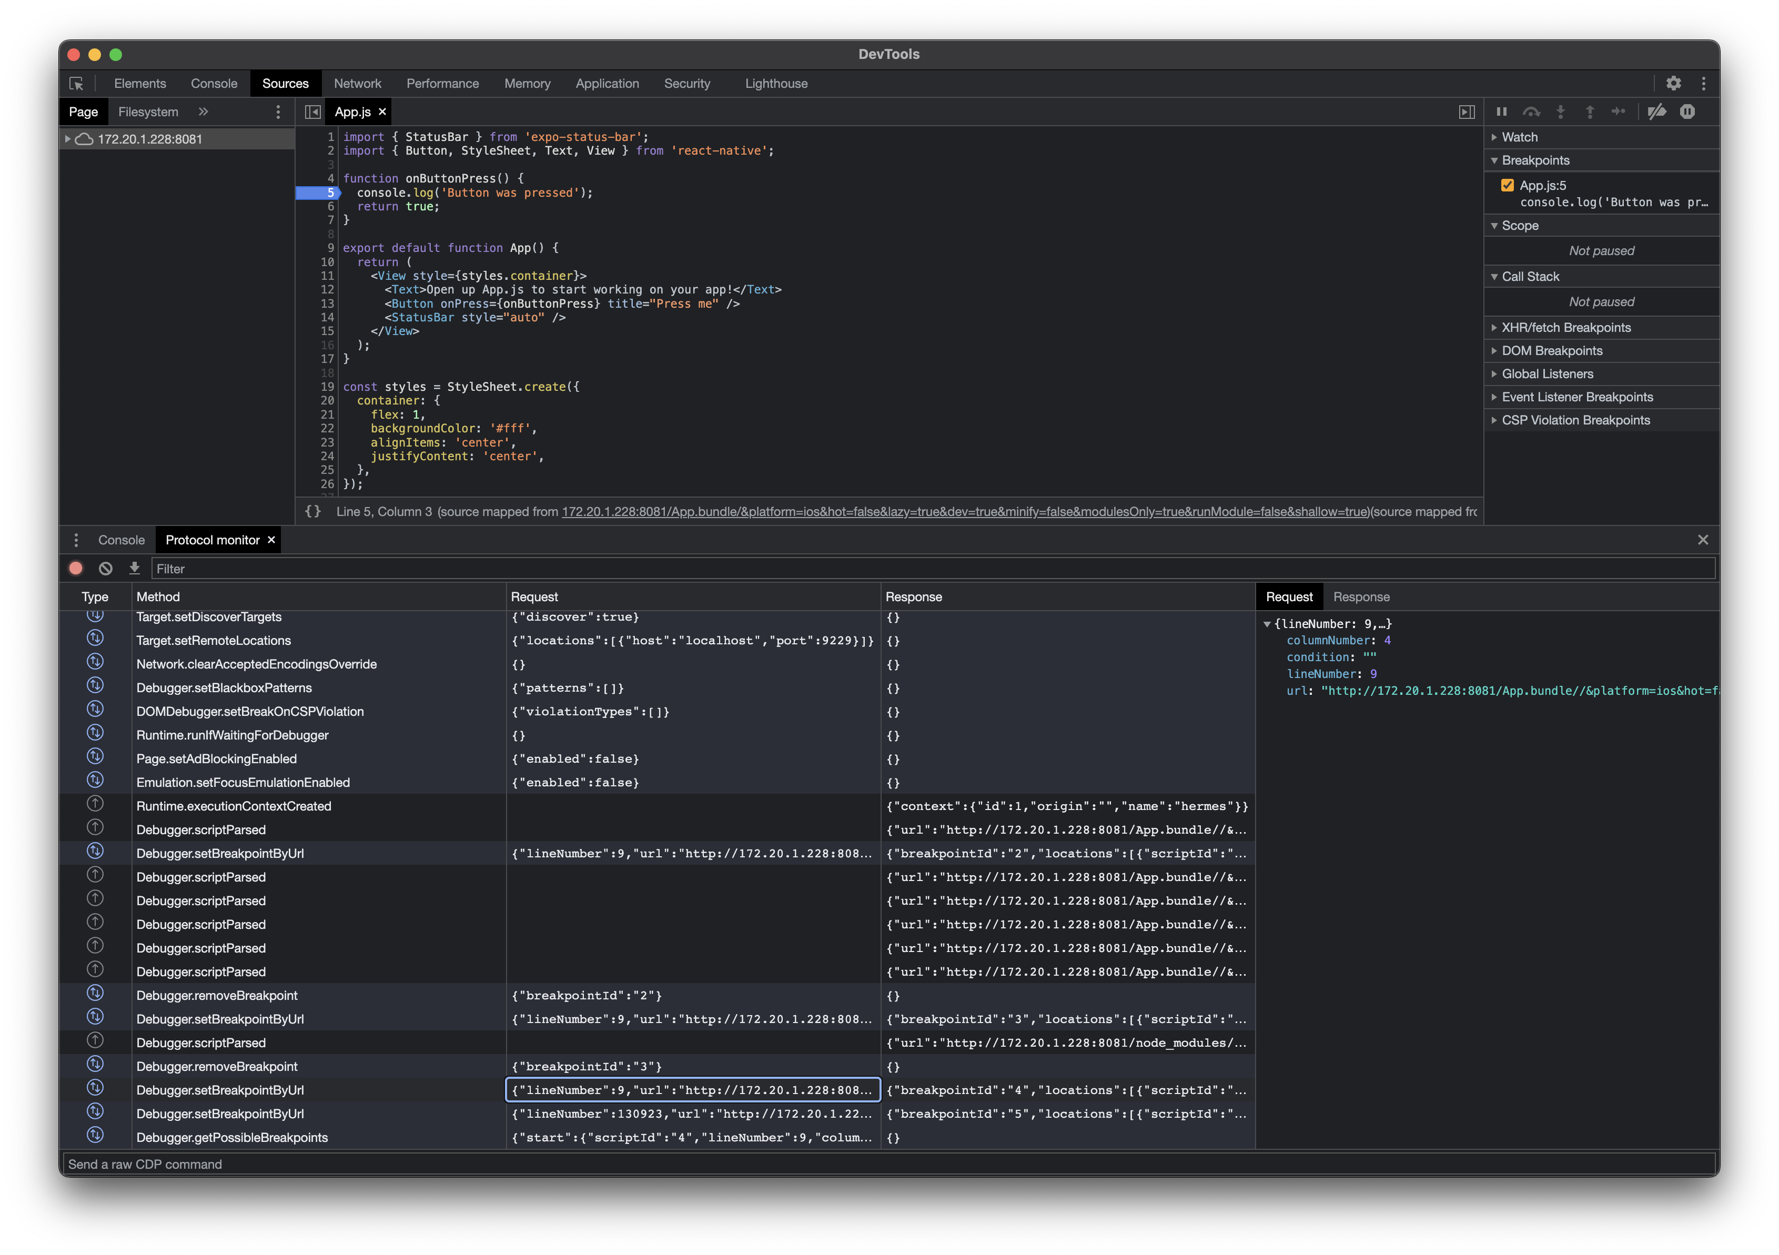Deactivate breakpoints using the slashed breakpoint icon

[1657, 112]
